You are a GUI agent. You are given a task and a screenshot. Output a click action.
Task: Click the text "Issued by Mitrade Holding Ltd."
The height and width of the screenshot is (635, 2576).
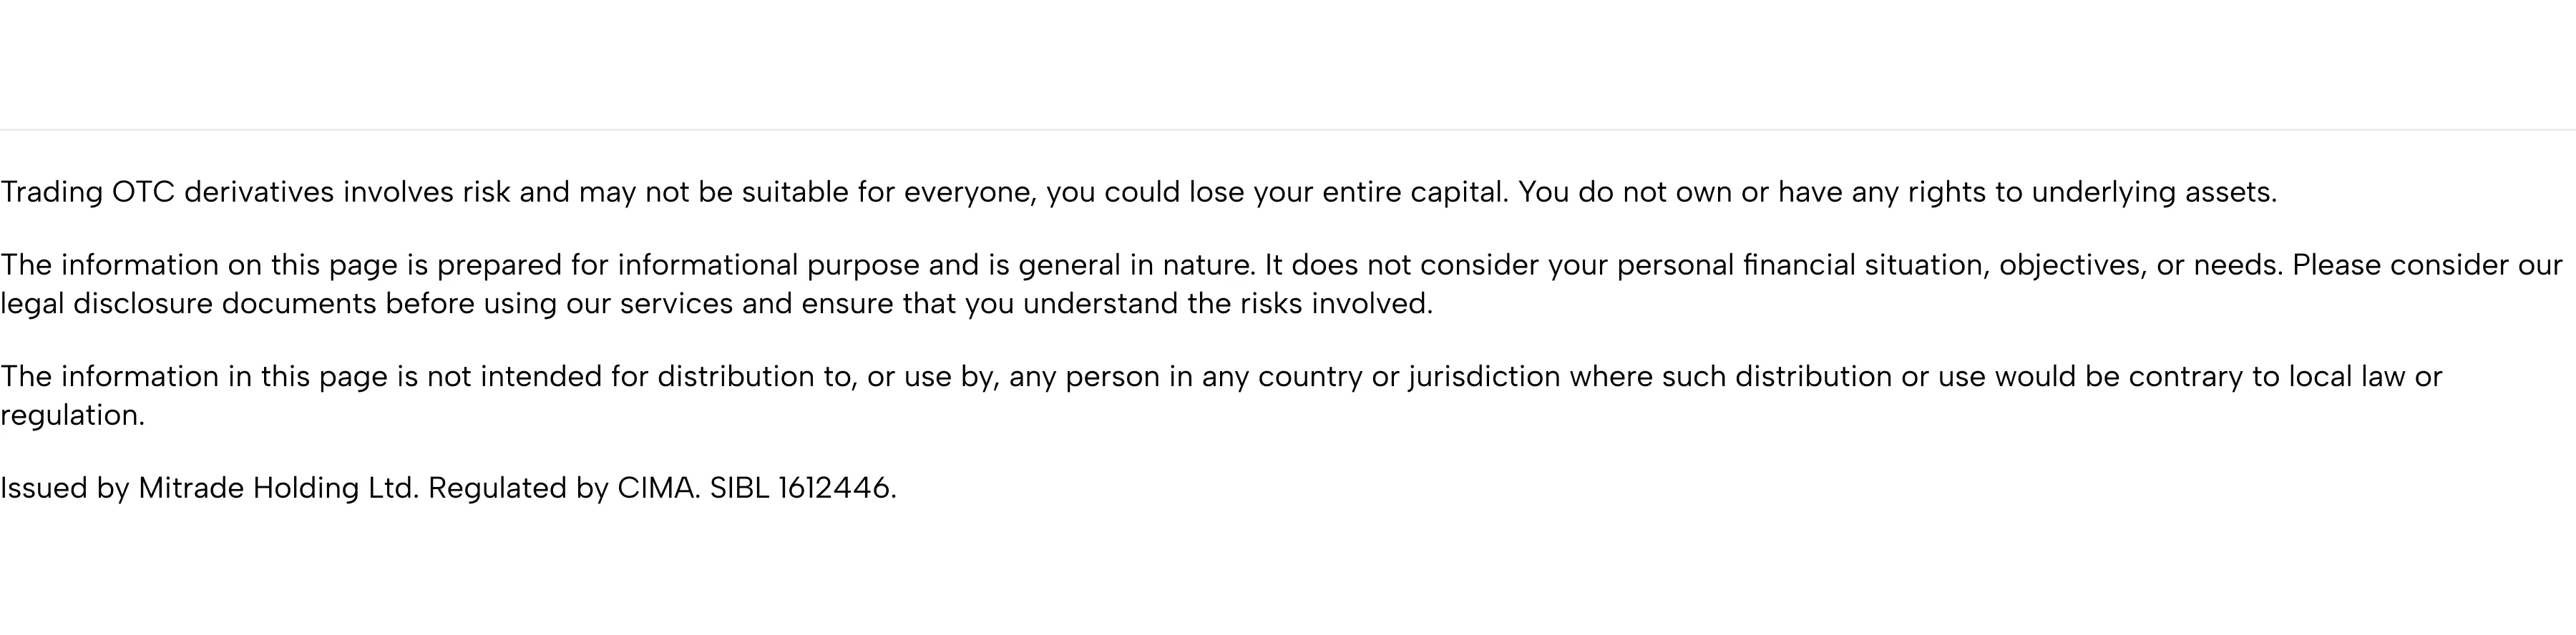(209, 488)
